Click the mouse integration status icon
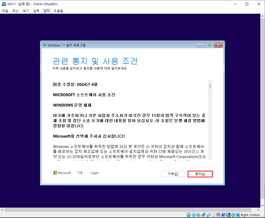 233,215
